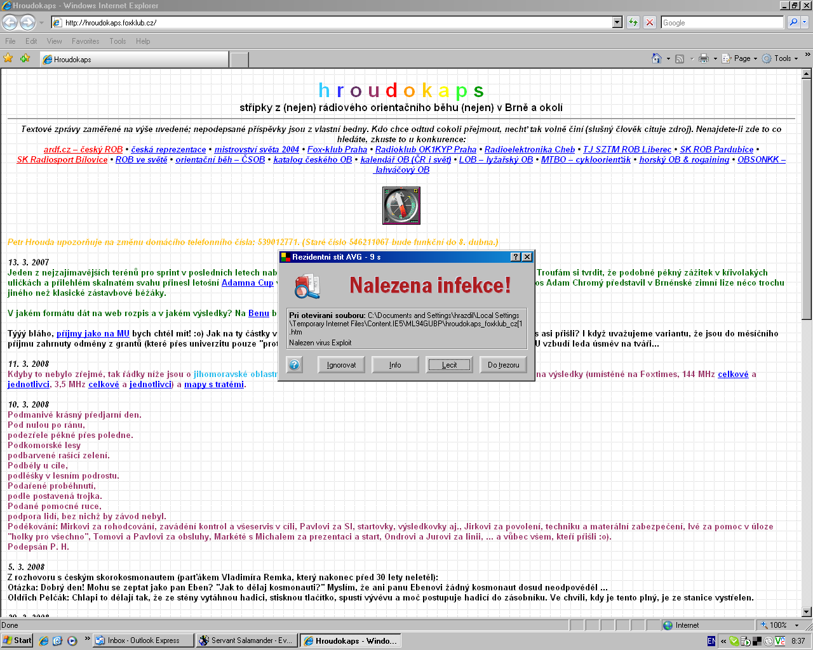This screenshot has height=650, width=813.
Task: Launch Windows Media Player from the Quick Launch bar
Action: pyautogui.click(x=72, y=640)
